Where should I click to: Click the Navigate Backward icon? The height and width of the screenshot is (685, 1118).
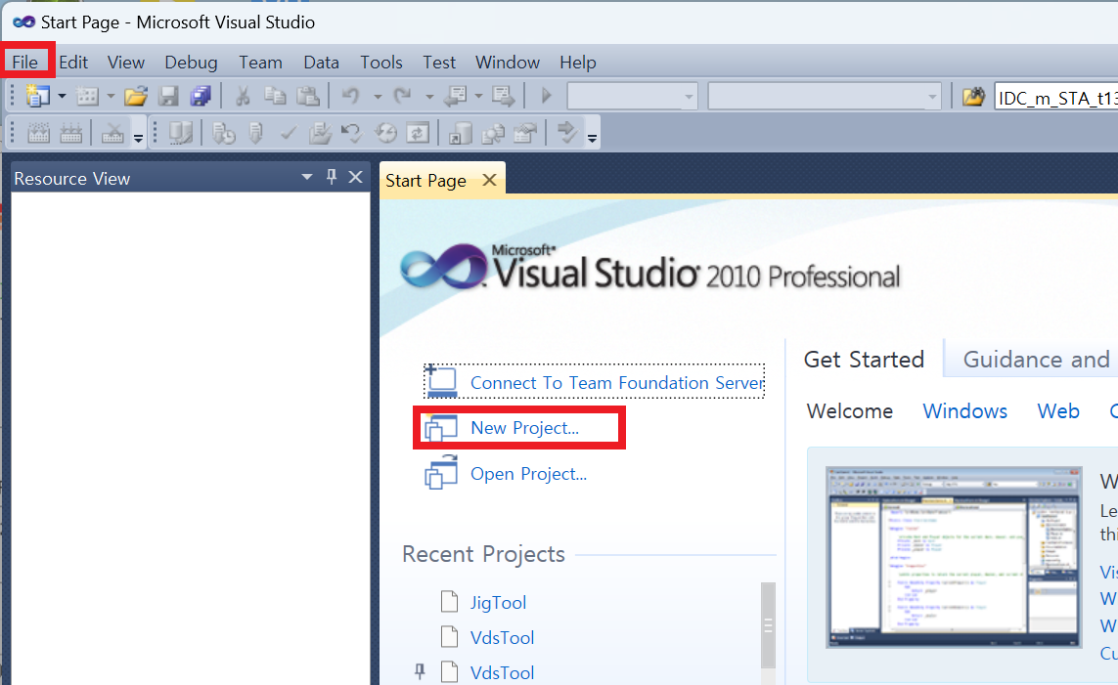pyautogui.click(x=455, y=96)
